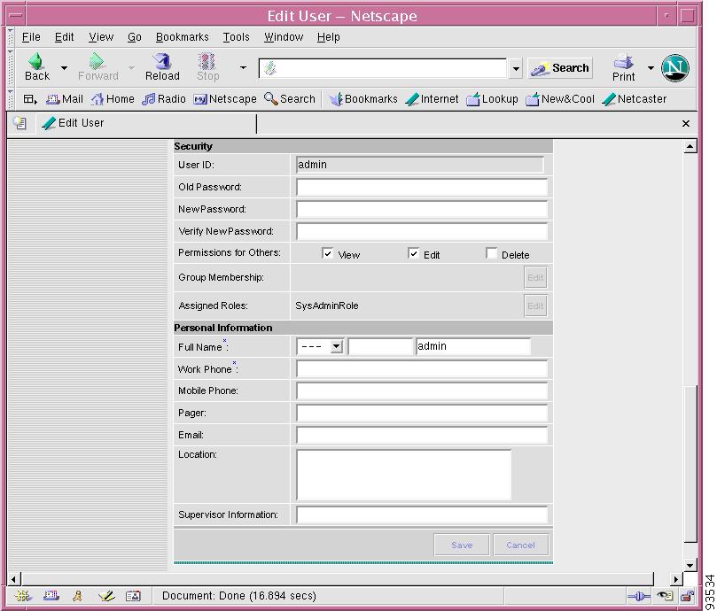The height and width of the screenshot is (611, 717).
Task: Open the View menu
Action: pos(101,37)
